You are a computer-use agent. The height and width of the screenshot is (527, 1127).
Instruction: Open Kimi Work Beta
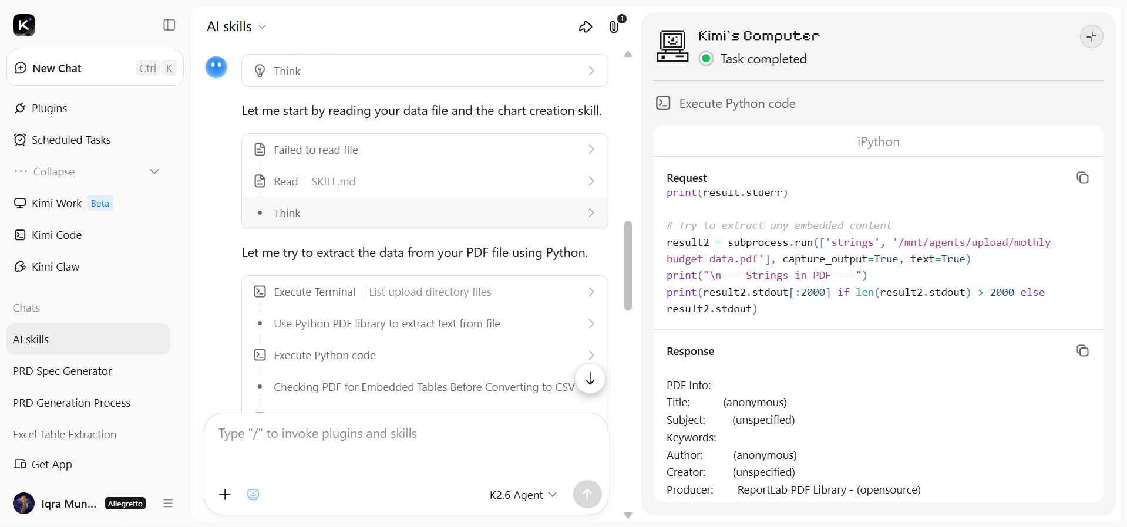[63, 203]
